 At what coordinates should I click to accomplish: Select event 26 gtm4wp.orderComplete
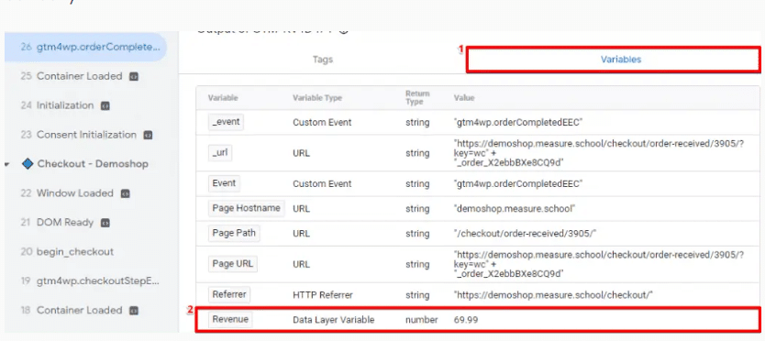(x=85, y=48)
